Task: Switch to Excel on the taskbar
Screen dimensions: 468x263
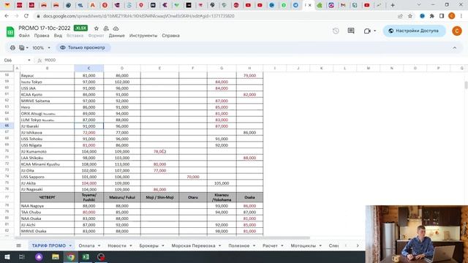Action: coord(86,256)
